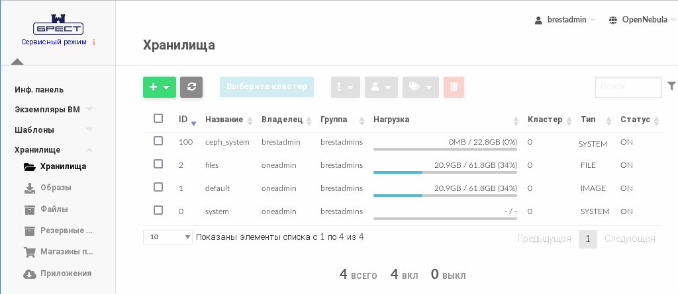Screen dimensions: 678x294
Task: Open the page size dropdown showing 10
Action: (168, 237)
